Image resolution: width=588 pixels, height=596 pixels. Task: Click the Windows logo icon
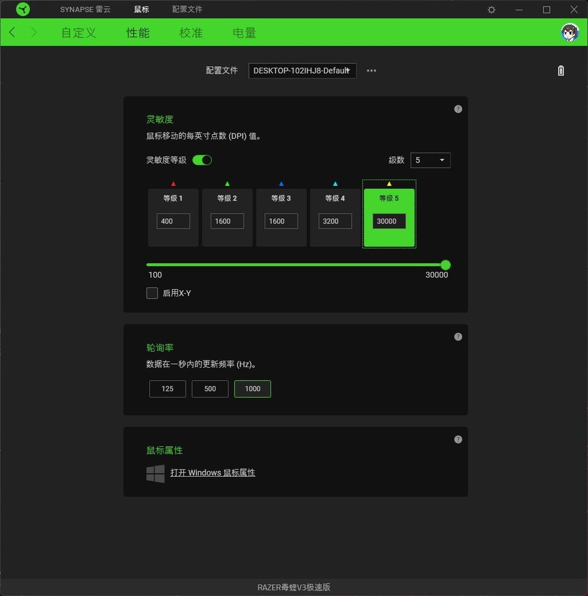(x=156, y=474)
